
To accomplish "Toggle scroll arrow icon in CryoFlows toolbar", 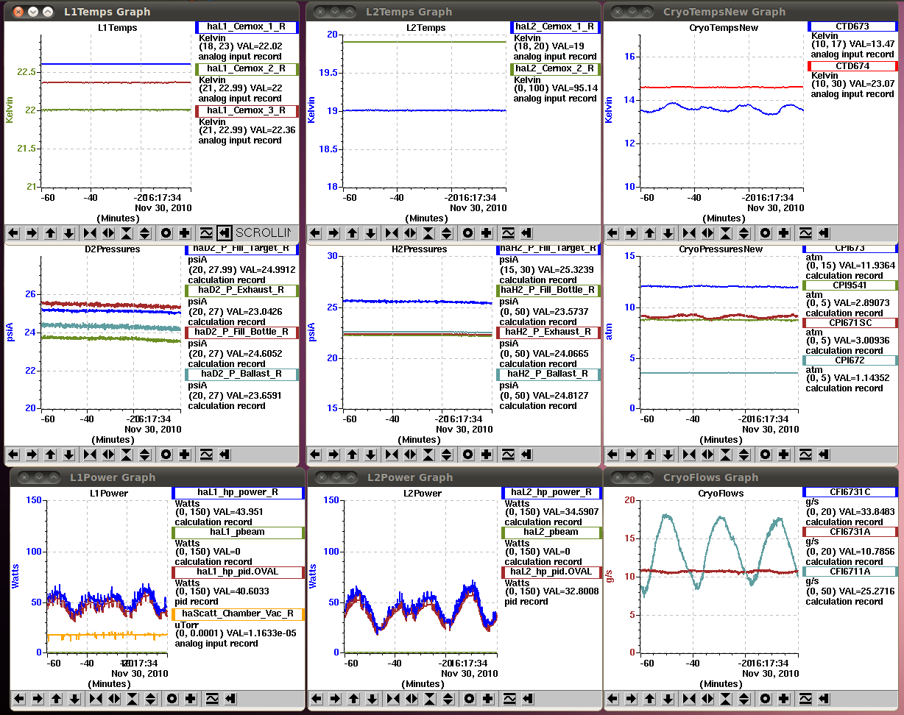I will tap(824, 699).
